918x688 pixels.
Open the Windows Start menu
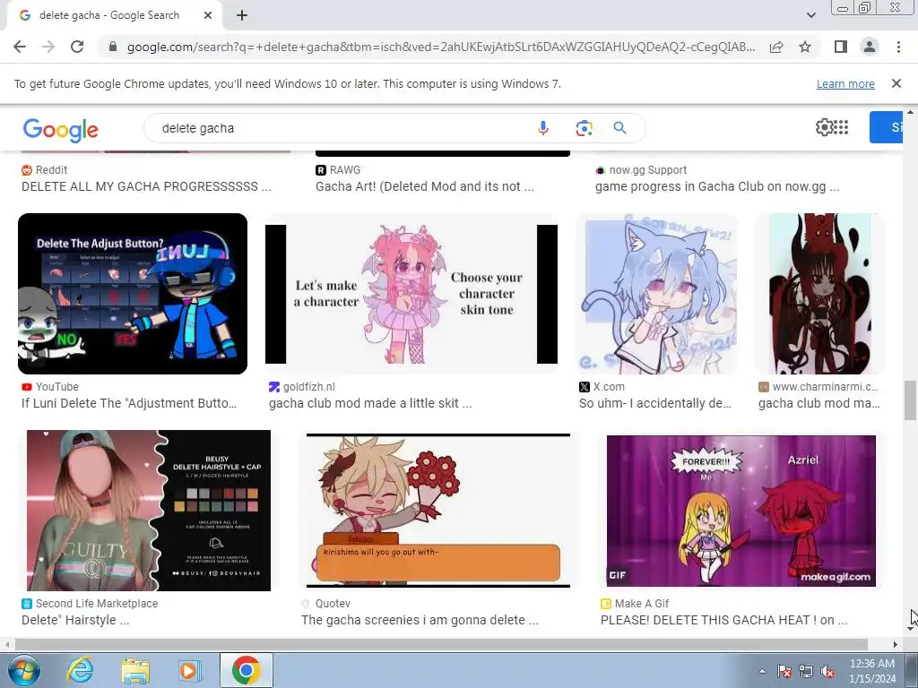click(24, 670)
